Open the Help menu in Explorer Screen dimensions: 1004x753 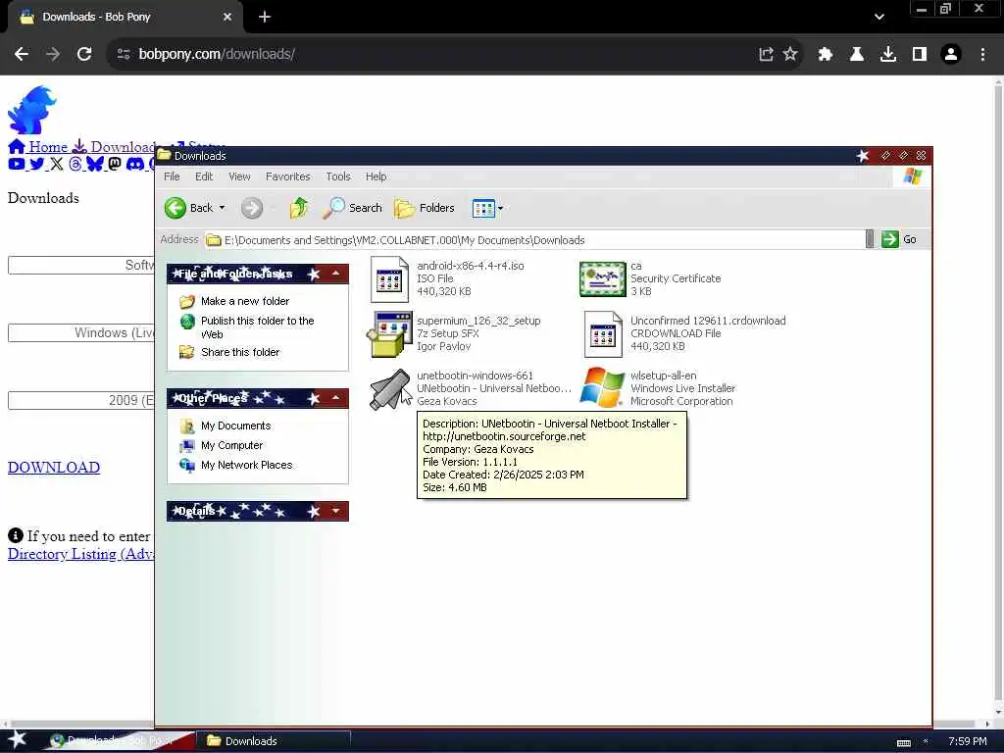(x=376, y=176)
